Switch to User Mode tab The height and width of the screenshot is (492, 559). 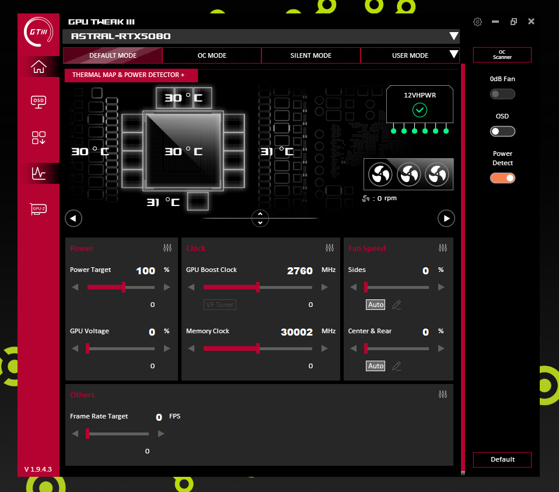pyautogui.click(x=410, y=55)
